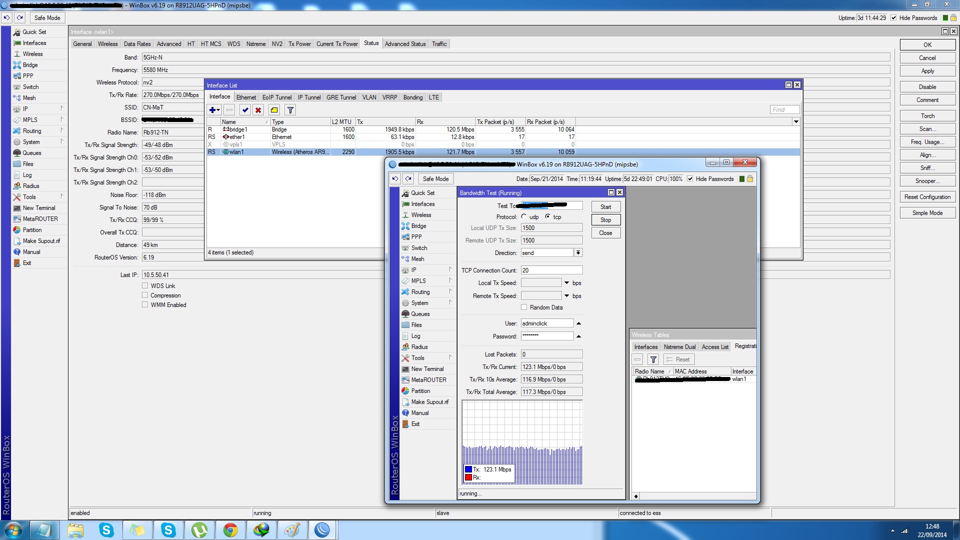Screen dimensions: 960x540
Task: Open Queues in the inner WinBox sidebar
Action: (420, 314)
